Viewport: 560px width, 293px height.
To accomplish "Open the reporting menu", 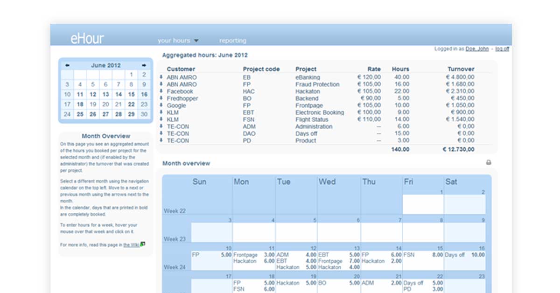I will [x=233, y=41].
